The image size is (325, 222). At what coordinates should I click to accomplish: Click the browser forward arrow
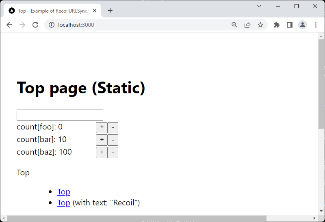[x=22, y=25]
